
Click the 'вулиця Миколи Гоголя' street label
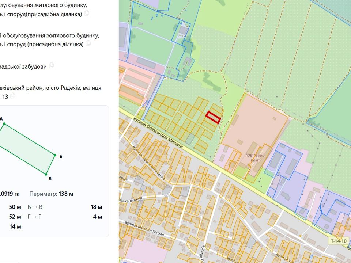pos(144,228)
